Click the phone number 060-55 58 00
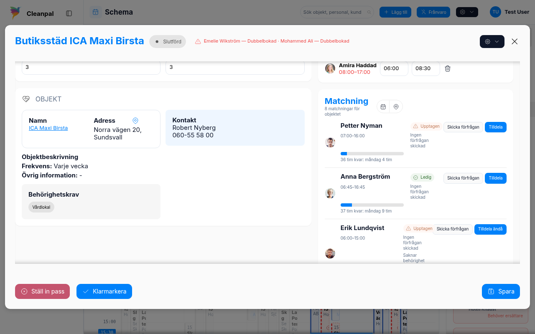This screenshot has width=535, height=334. point(193,135)
